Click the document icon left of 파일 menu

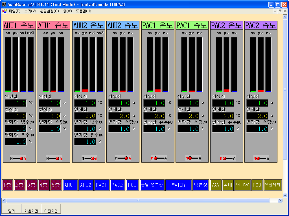pyautogui.click(x=4, y=11)
